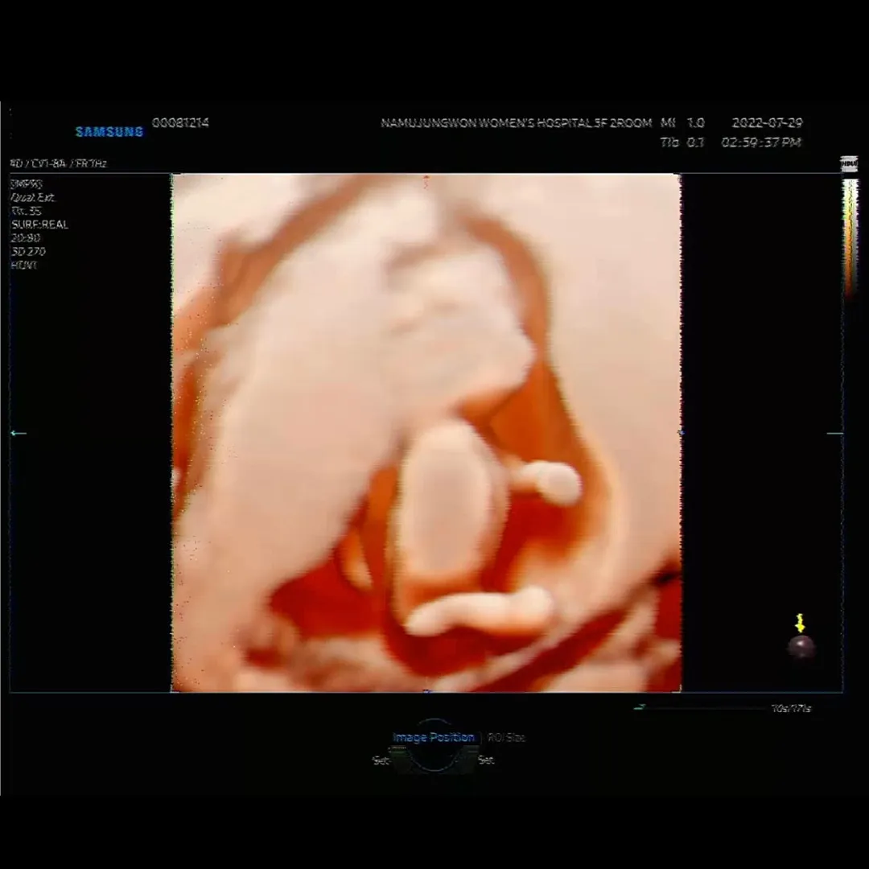869x869 pixels.
Task: Click the red top-center orientation marker
Action: point(426,181)
